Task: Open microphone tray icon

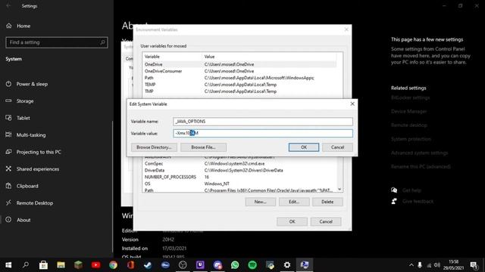Action: (420, 265)
